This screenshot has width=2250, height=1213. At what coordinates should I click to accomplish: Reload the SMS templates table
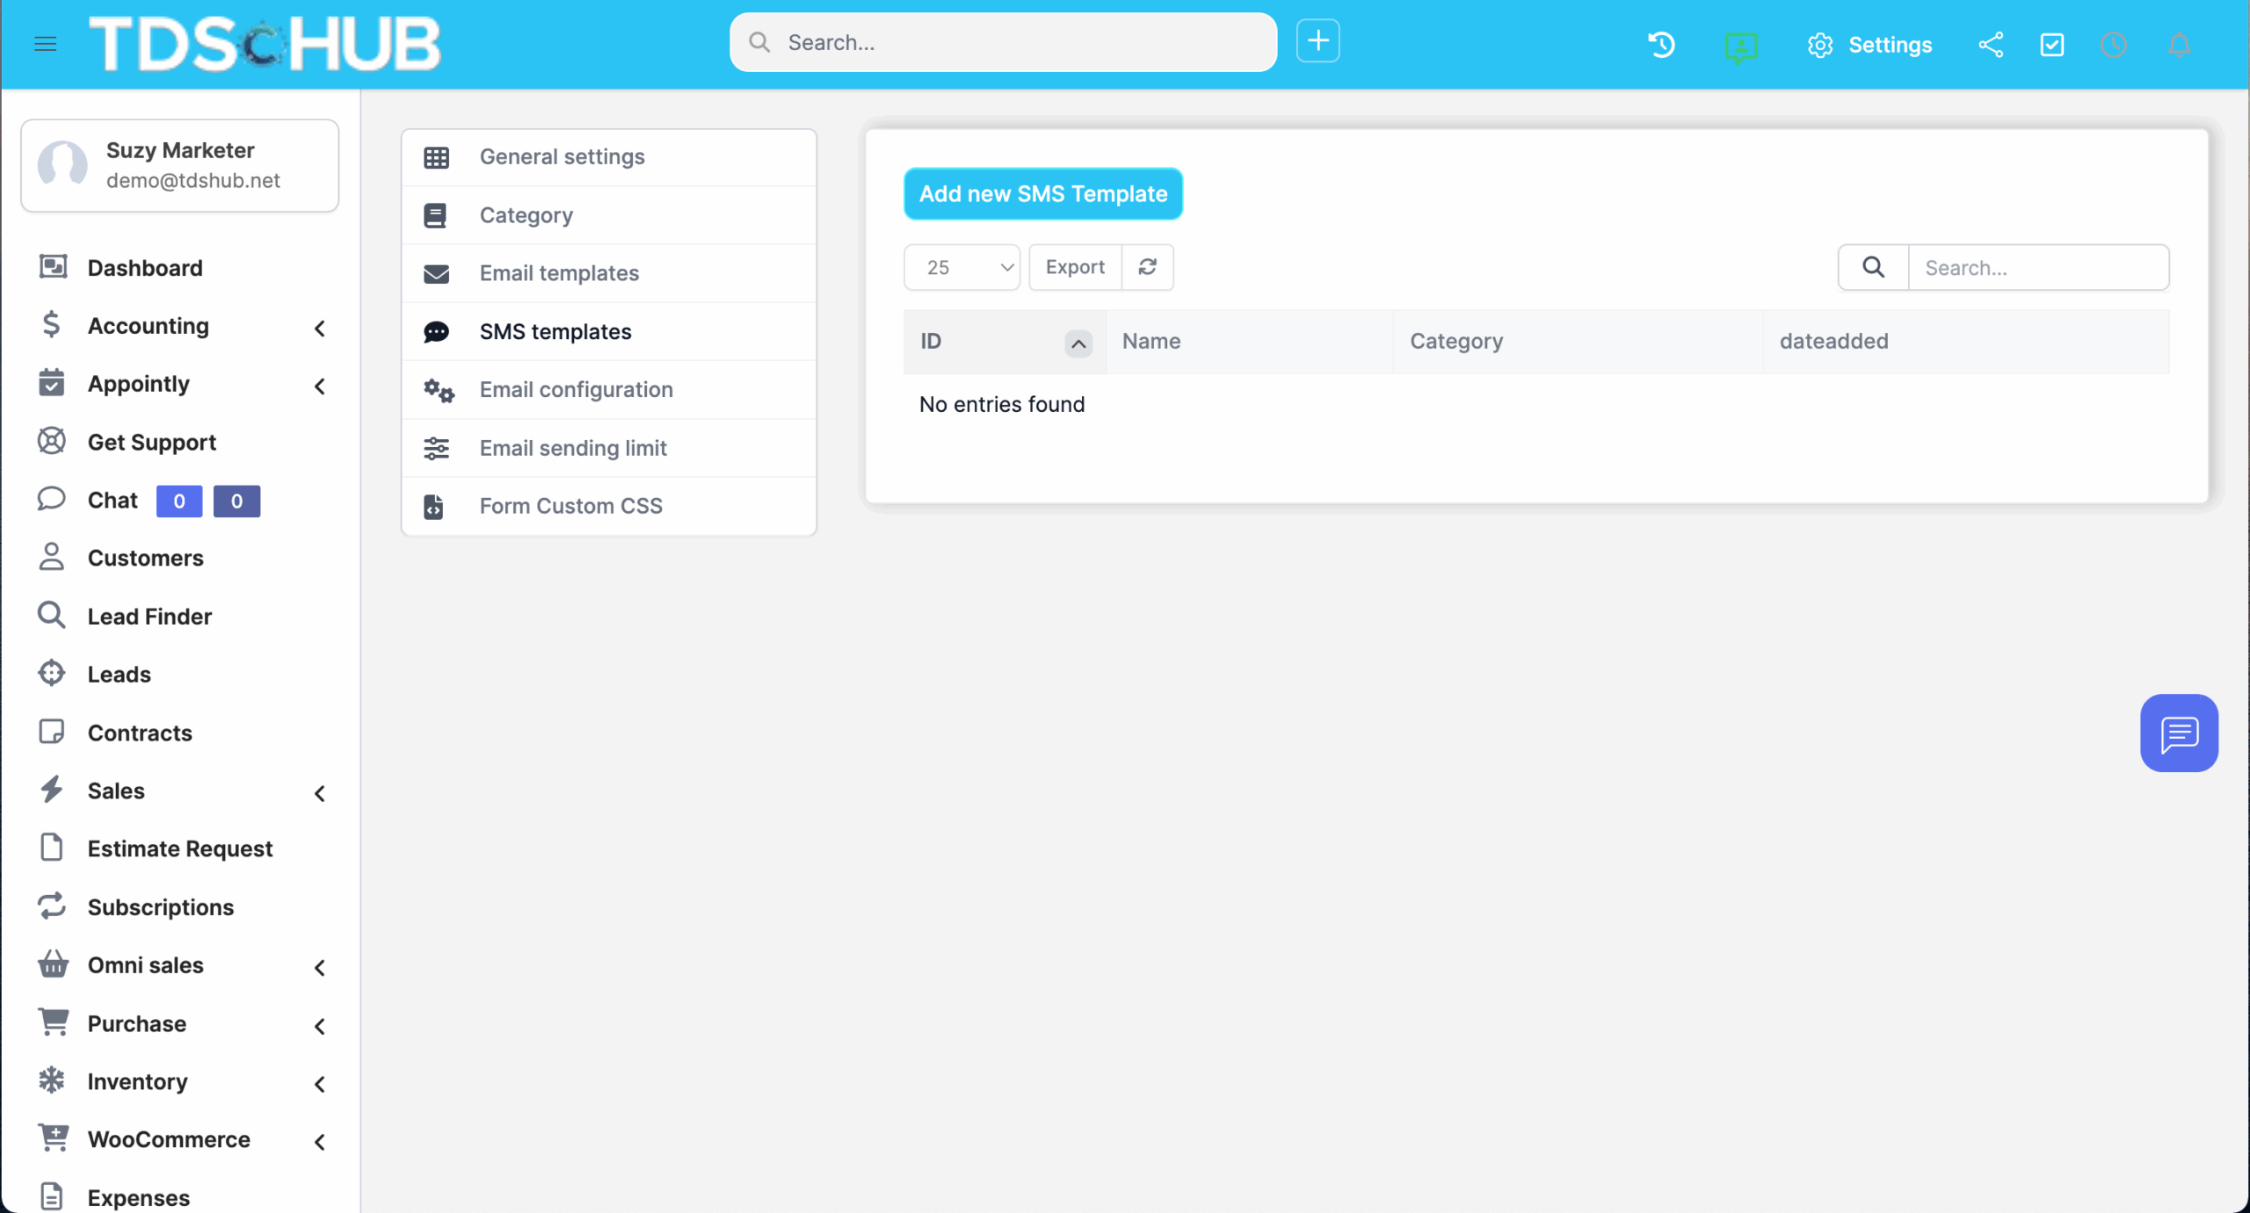click(1147, 267)
